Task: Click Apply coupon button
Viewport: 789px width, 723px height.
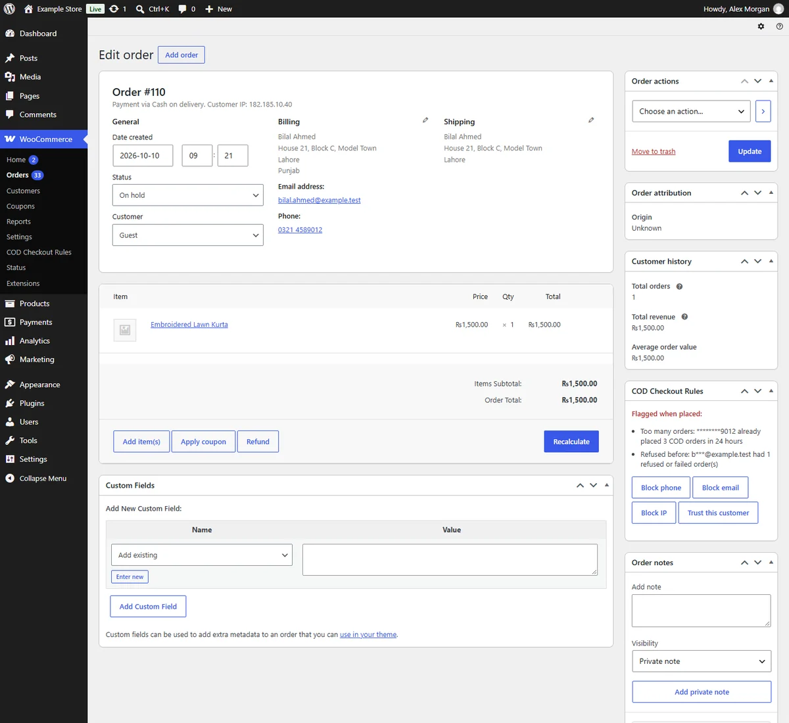Action: [203, 442]
